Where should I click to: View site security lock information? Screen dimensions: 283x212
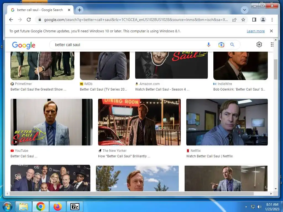(40, 20)
